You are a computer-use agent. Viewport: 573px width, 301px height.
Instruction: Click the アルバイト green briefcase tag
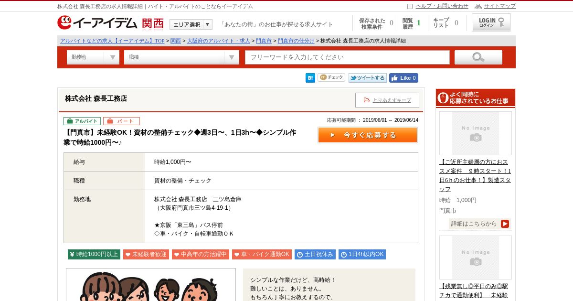pos(82,121)
